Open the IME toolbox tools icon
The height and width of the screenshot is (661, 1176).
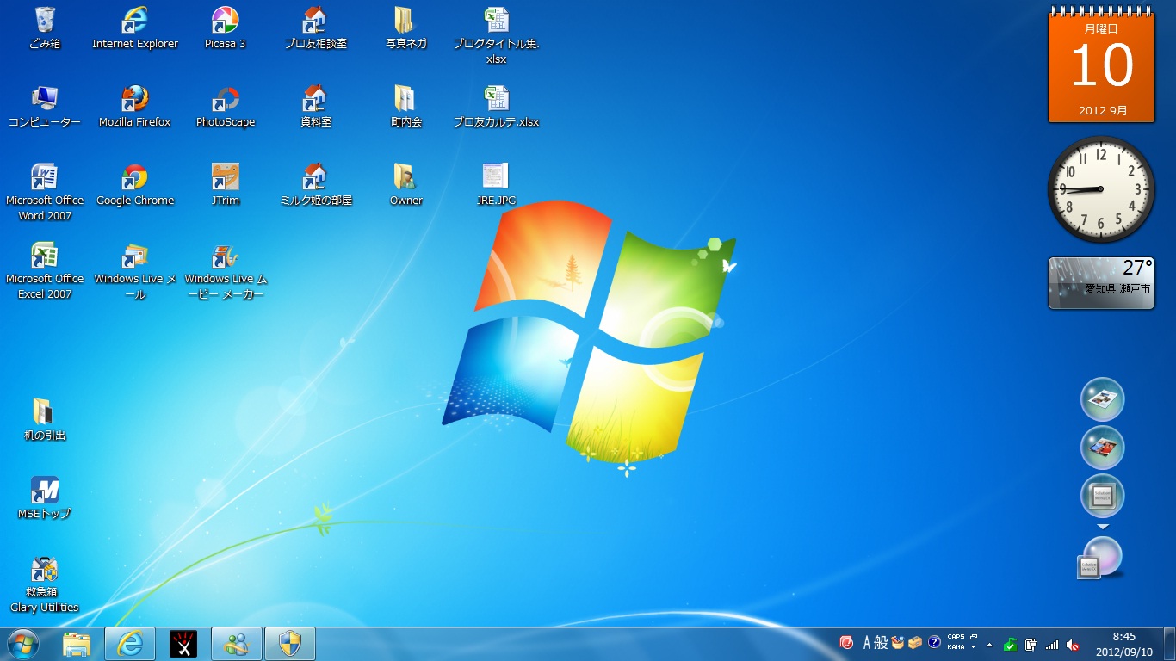[915, 642]
